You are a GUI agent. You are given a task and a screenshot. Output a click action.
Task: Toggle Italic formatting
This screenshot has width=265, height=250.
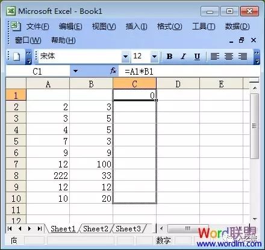183,57
